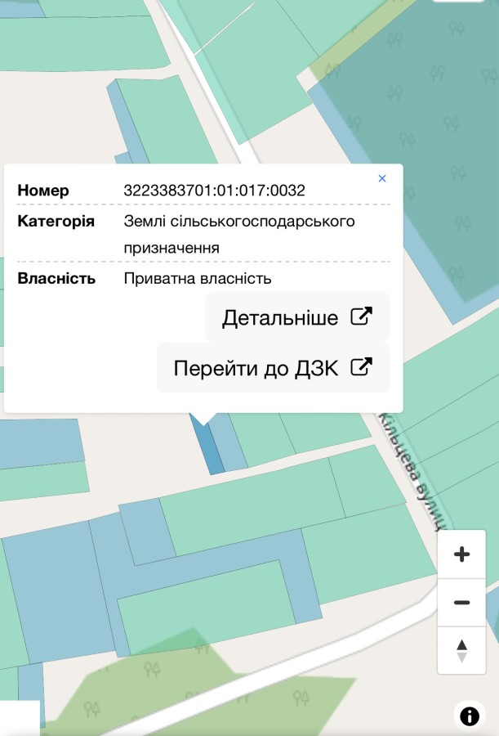
Task: Close the parcel info popup
Action: [x=382, y=178]
